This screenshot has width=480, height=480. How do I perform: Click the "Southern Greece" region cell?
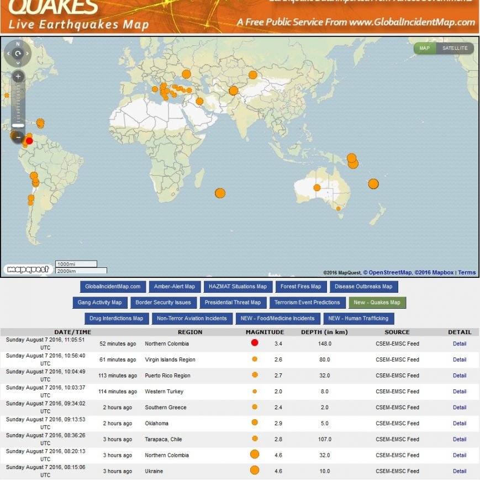click(x=166, y=408)
